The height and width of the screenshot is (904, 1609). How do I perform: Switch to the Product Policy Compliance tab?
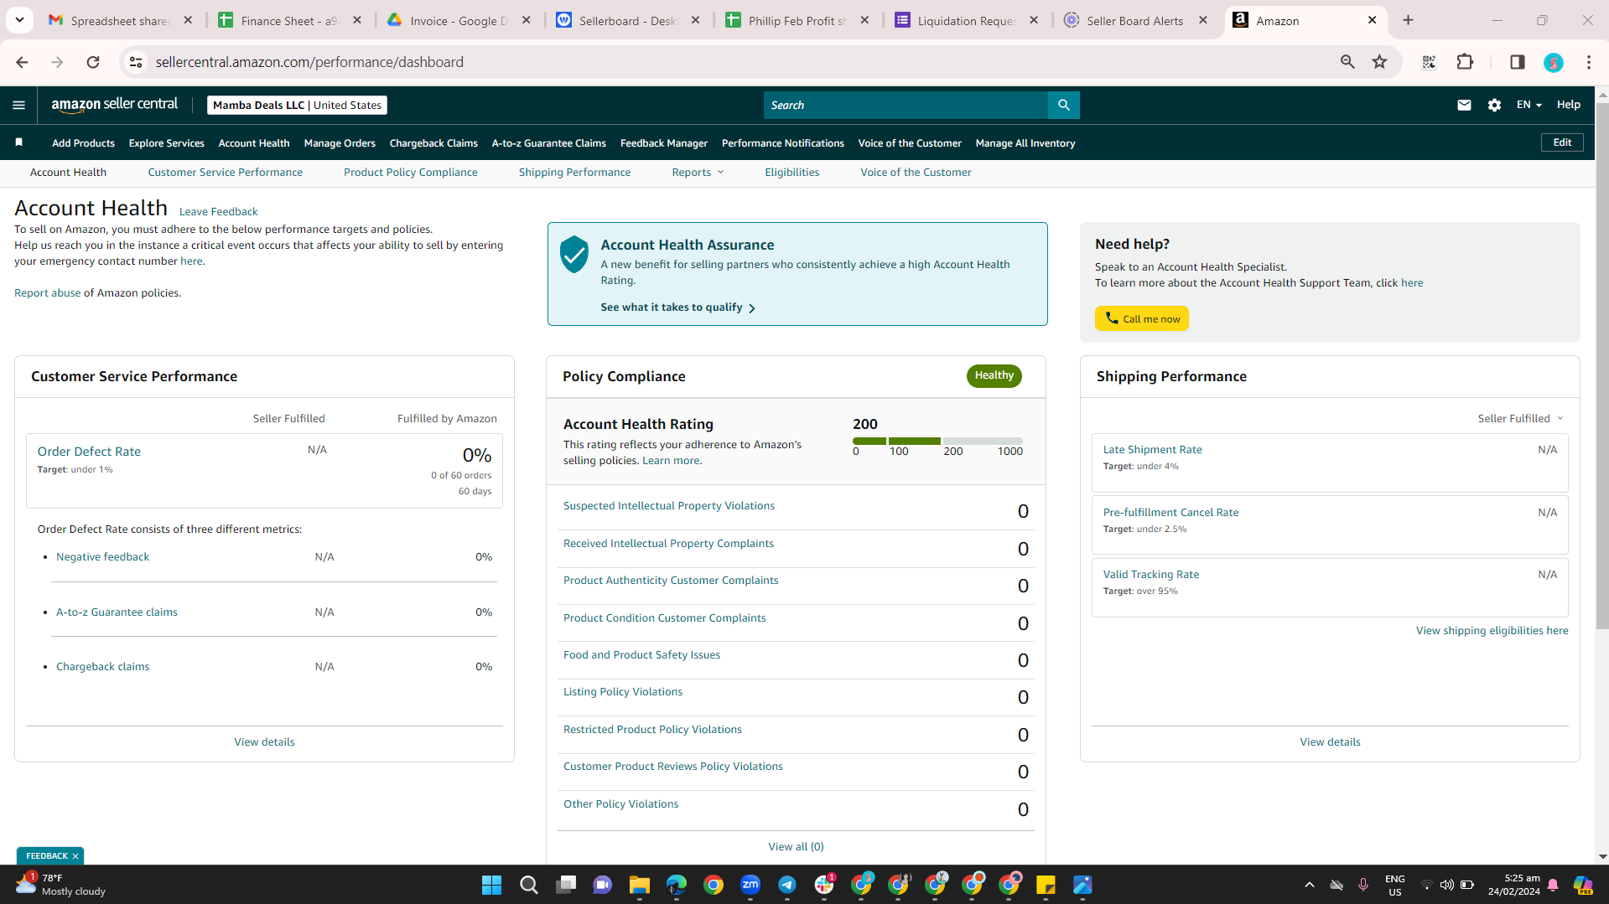410,173
